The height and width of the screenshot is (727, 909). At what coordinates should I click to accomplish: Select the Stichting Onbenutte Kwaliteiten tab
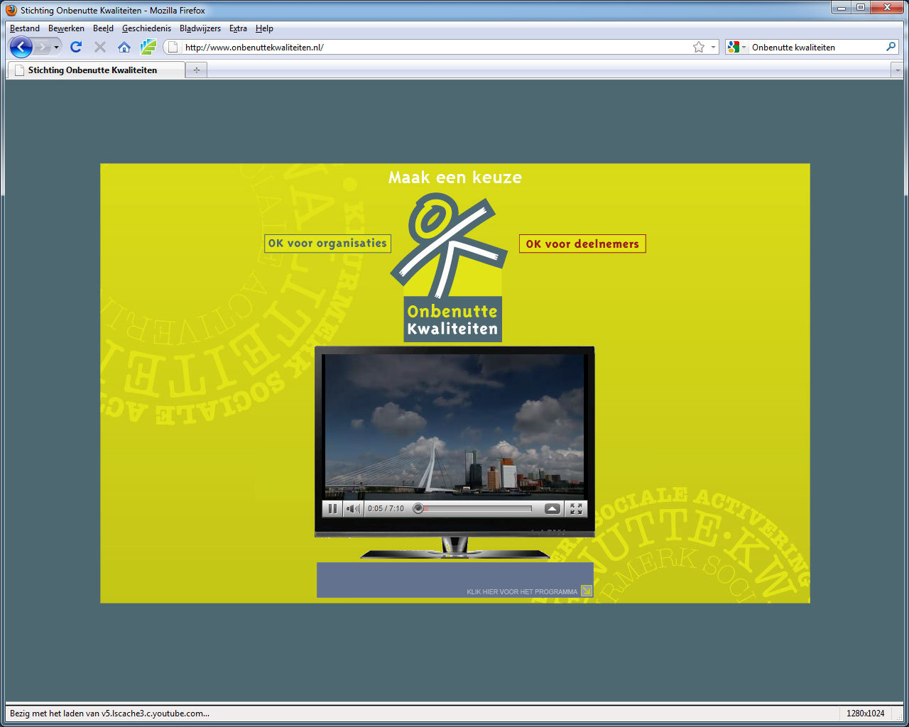pyautogui.click(x=96, y=70)
